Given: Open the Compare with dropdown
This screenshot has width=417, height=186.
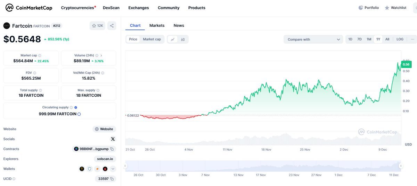Looking at the screenshot, I should pyautogui.click(x=313, y=39).
